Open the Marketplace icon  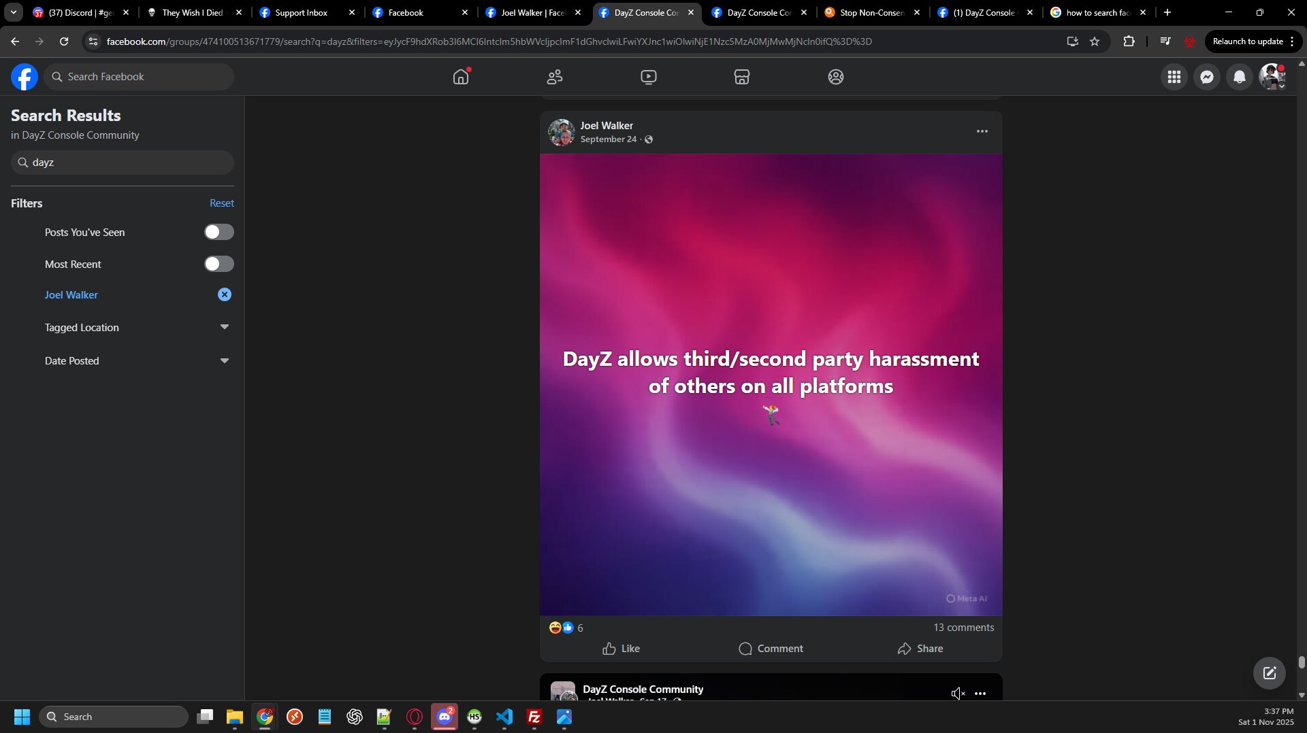click(742, 77)
